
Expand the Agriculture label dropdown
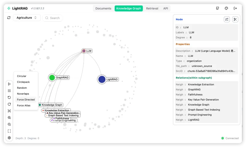pos(27,18)
